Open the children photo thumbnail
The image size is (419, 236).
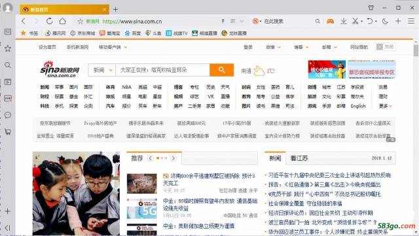(x=76, y=194)
